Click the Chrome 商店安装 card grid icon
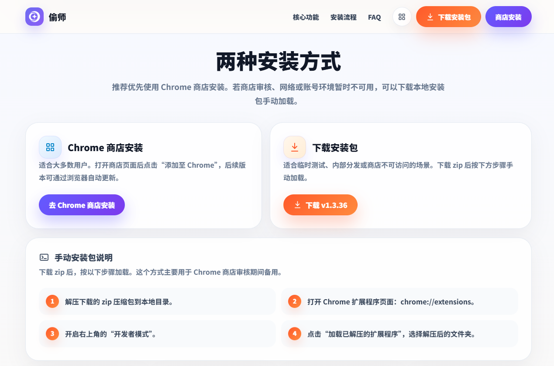This screenshot has height=366, width=554. tap(50, 147)
